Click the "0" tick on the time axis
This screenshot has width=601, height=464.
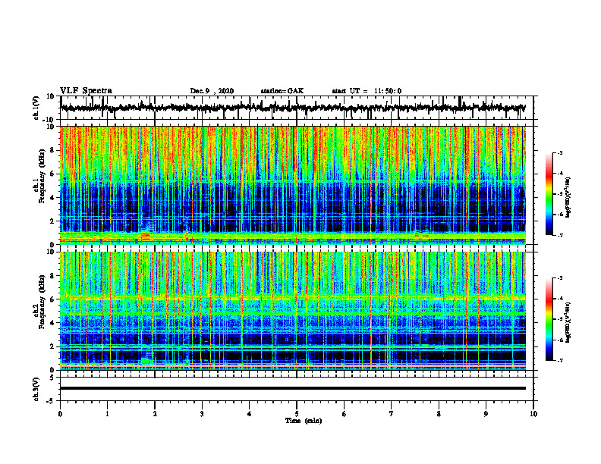click(x=60, y=414)
